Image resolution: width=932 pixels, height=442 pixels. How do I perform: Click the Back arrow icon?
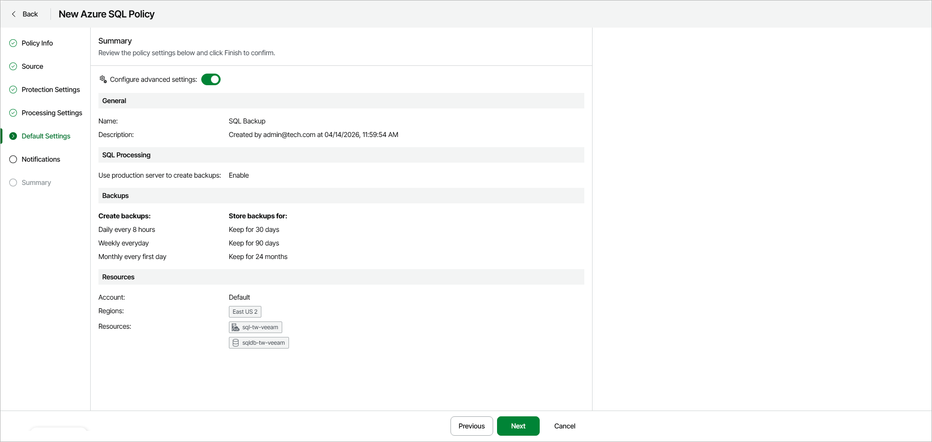point(14,14)
